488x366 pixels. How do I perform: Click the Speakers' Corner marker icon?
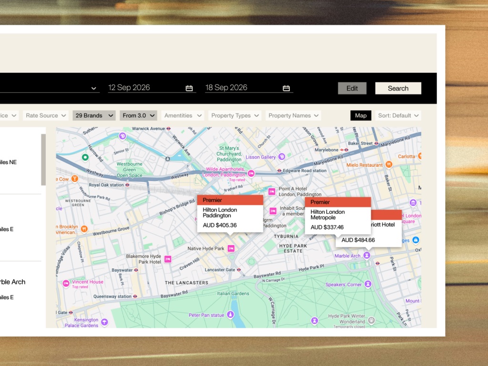click(x=368, y=284)
